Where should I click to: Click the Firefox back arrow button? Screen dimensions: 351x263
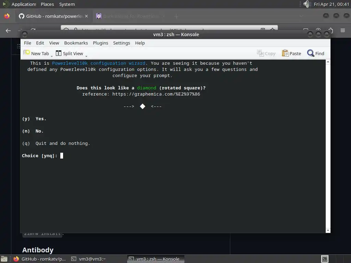pyautogui.click(x=8, y=30)
